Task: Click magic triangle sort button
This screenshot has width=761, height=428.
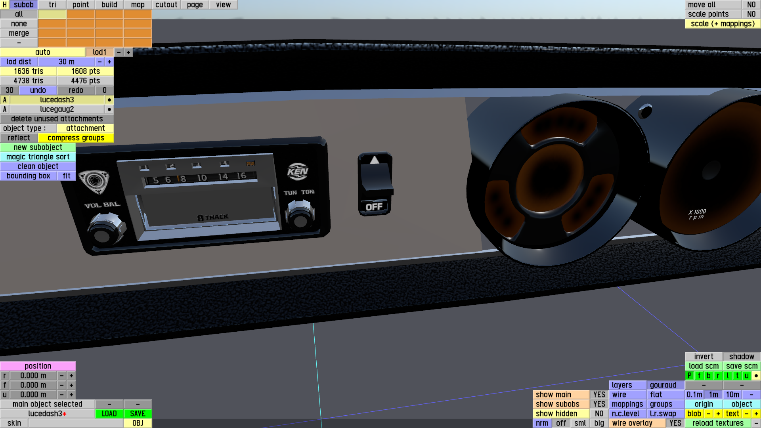Action: (x=38, y=157)
